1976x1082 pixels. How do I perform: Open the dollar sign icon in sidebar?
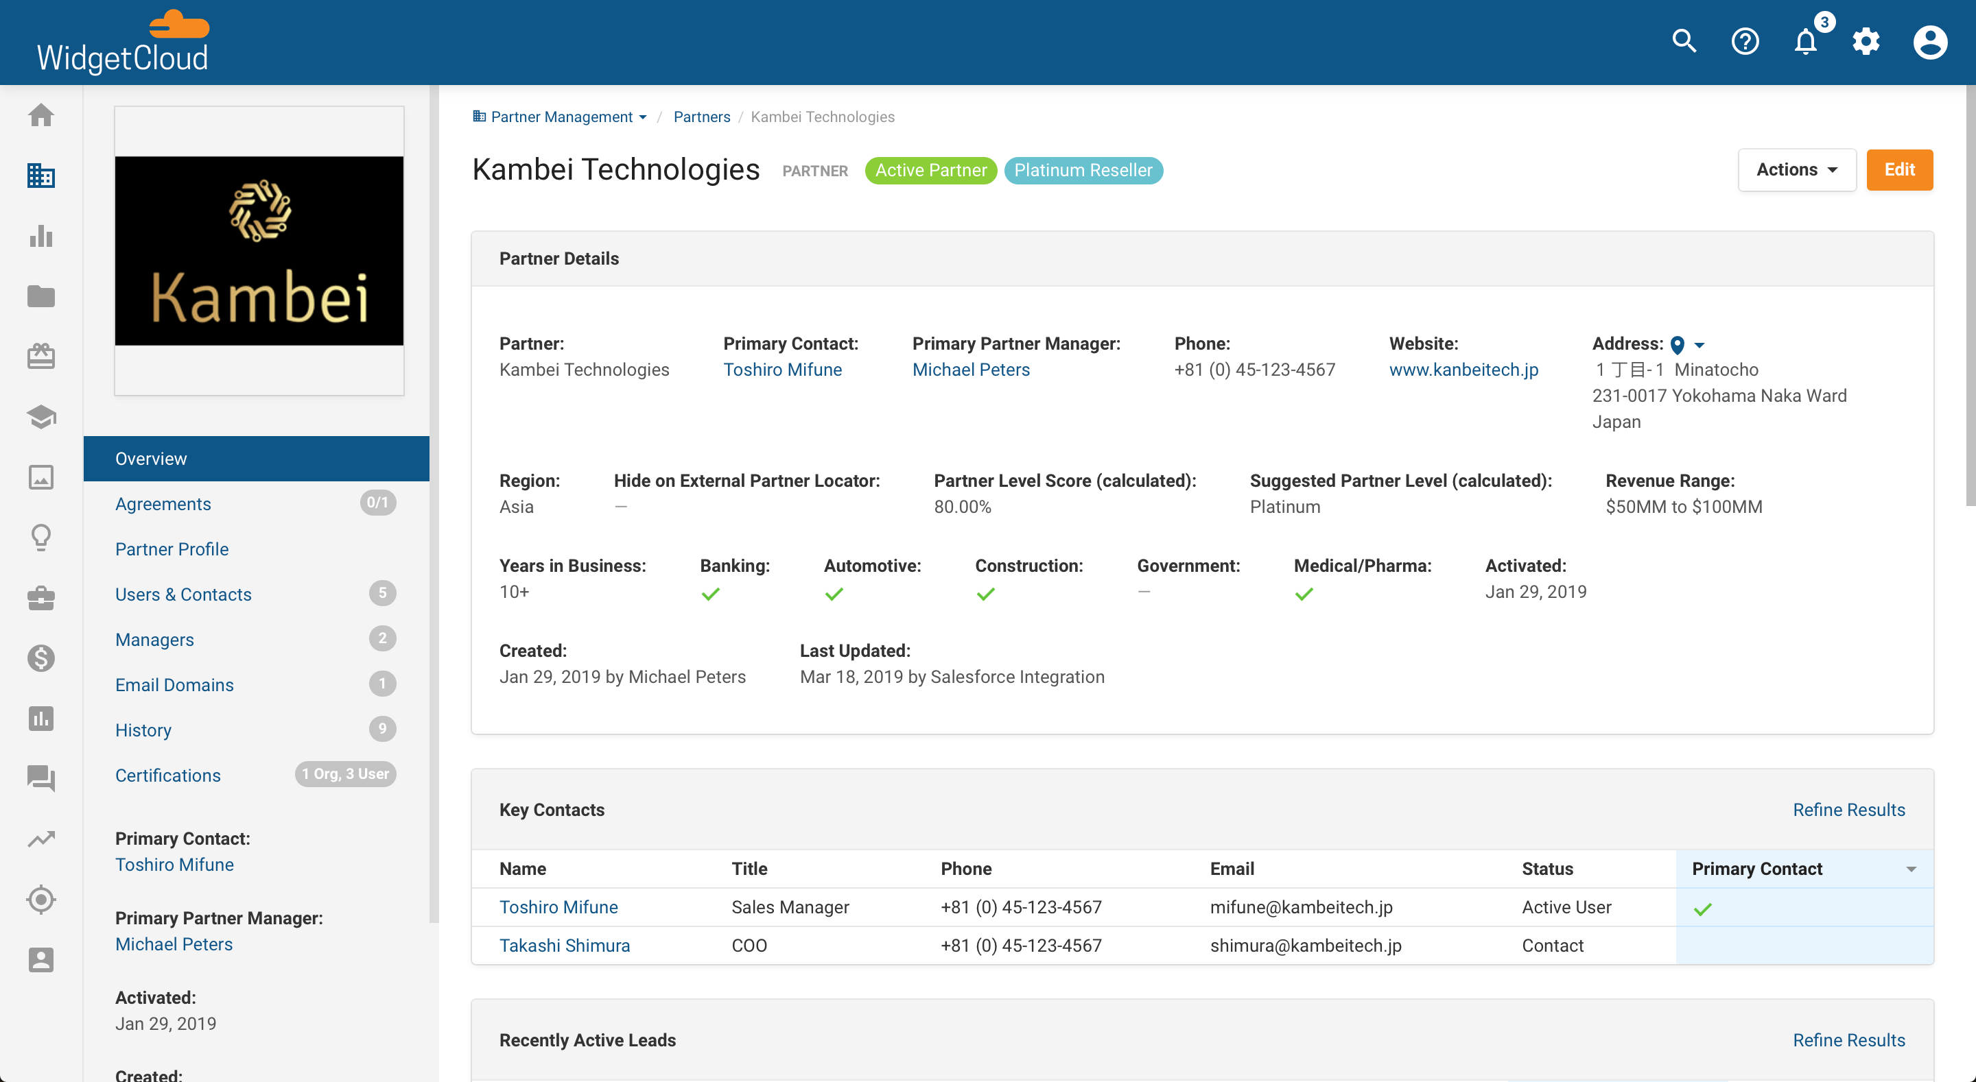point(41,658)
